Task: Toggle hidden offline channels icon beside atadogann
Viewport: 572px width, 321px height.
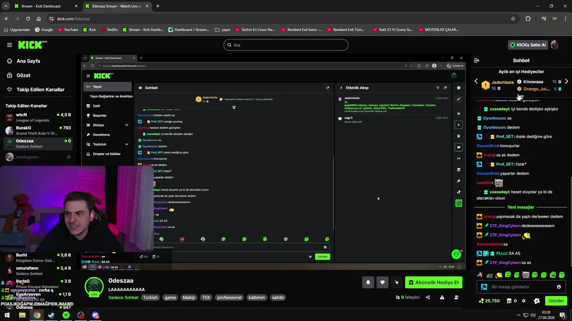Action: pyautogui.click(x=68, y=157)
